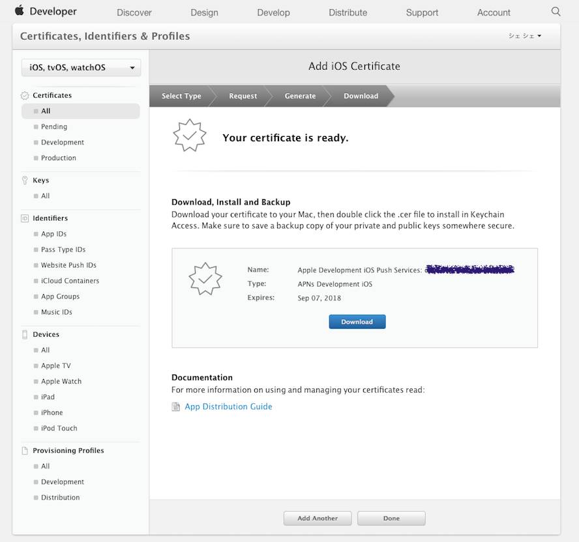Click the Provisioning Profiles heading
Viewport: 579px width, 542px height.
tap(68, 451)
